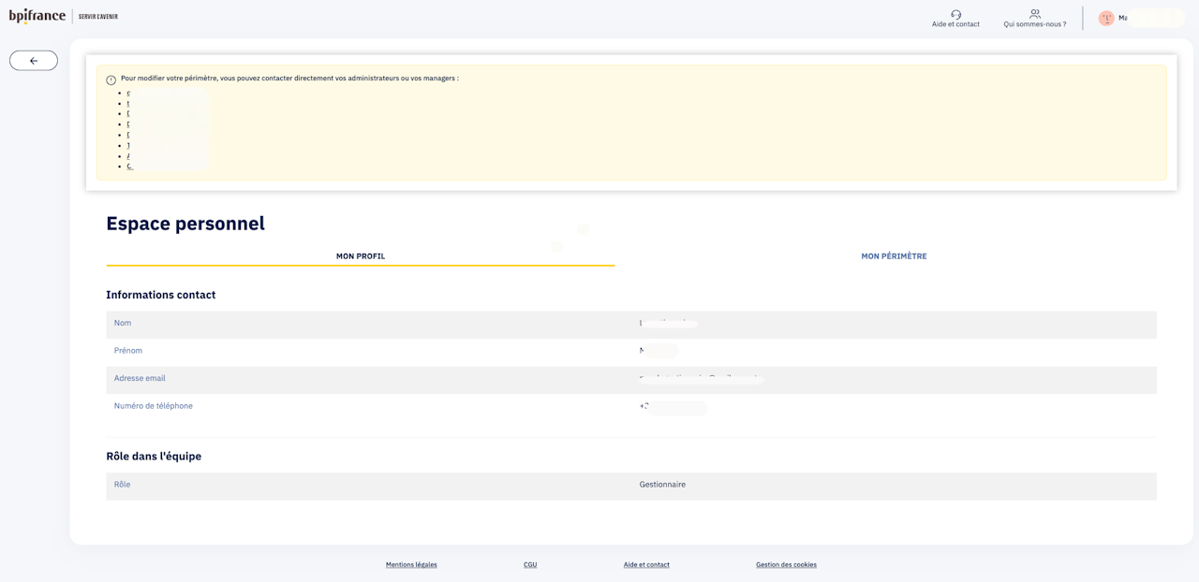Click the Adresse email row
The height and width of the screenshot is (582, 1199).
[631, 379]
